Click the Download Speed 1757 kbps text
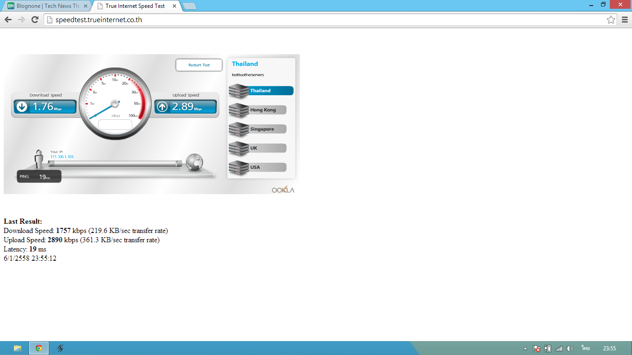This screenshot has height=355, width=632. tap(86, 231)
